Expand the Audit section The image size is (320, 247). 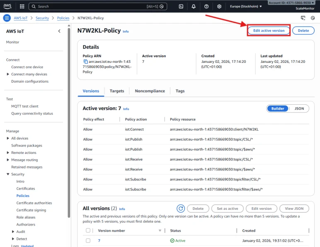pyautogui.click(x=13, y=232)
